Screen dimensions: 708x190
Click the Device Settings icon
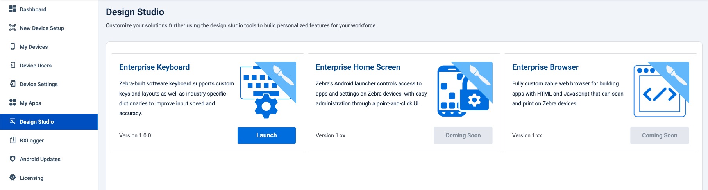coord(13,84)
